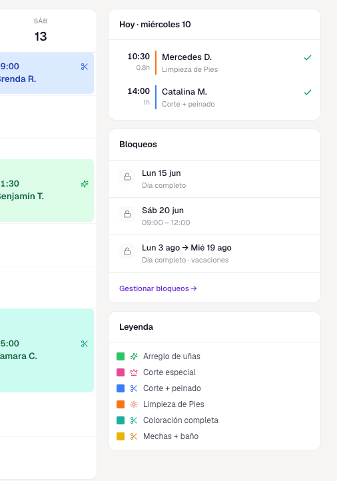The width and height of the screenshot is (337, 481).
Task: Click teal scissors icon beside Coloración completa
Action: click(x=134, y=420)
